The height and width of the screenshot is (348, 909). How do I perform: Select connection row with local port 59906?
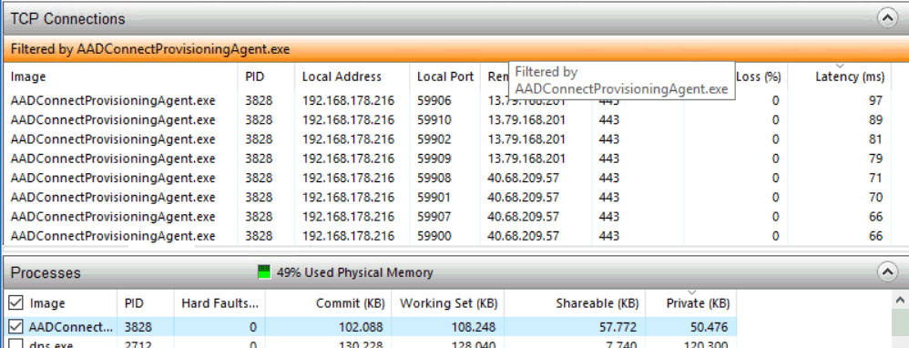click(x=446, y=101)
